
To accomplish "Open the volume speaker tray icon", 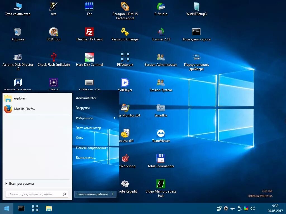I will 253,208.
